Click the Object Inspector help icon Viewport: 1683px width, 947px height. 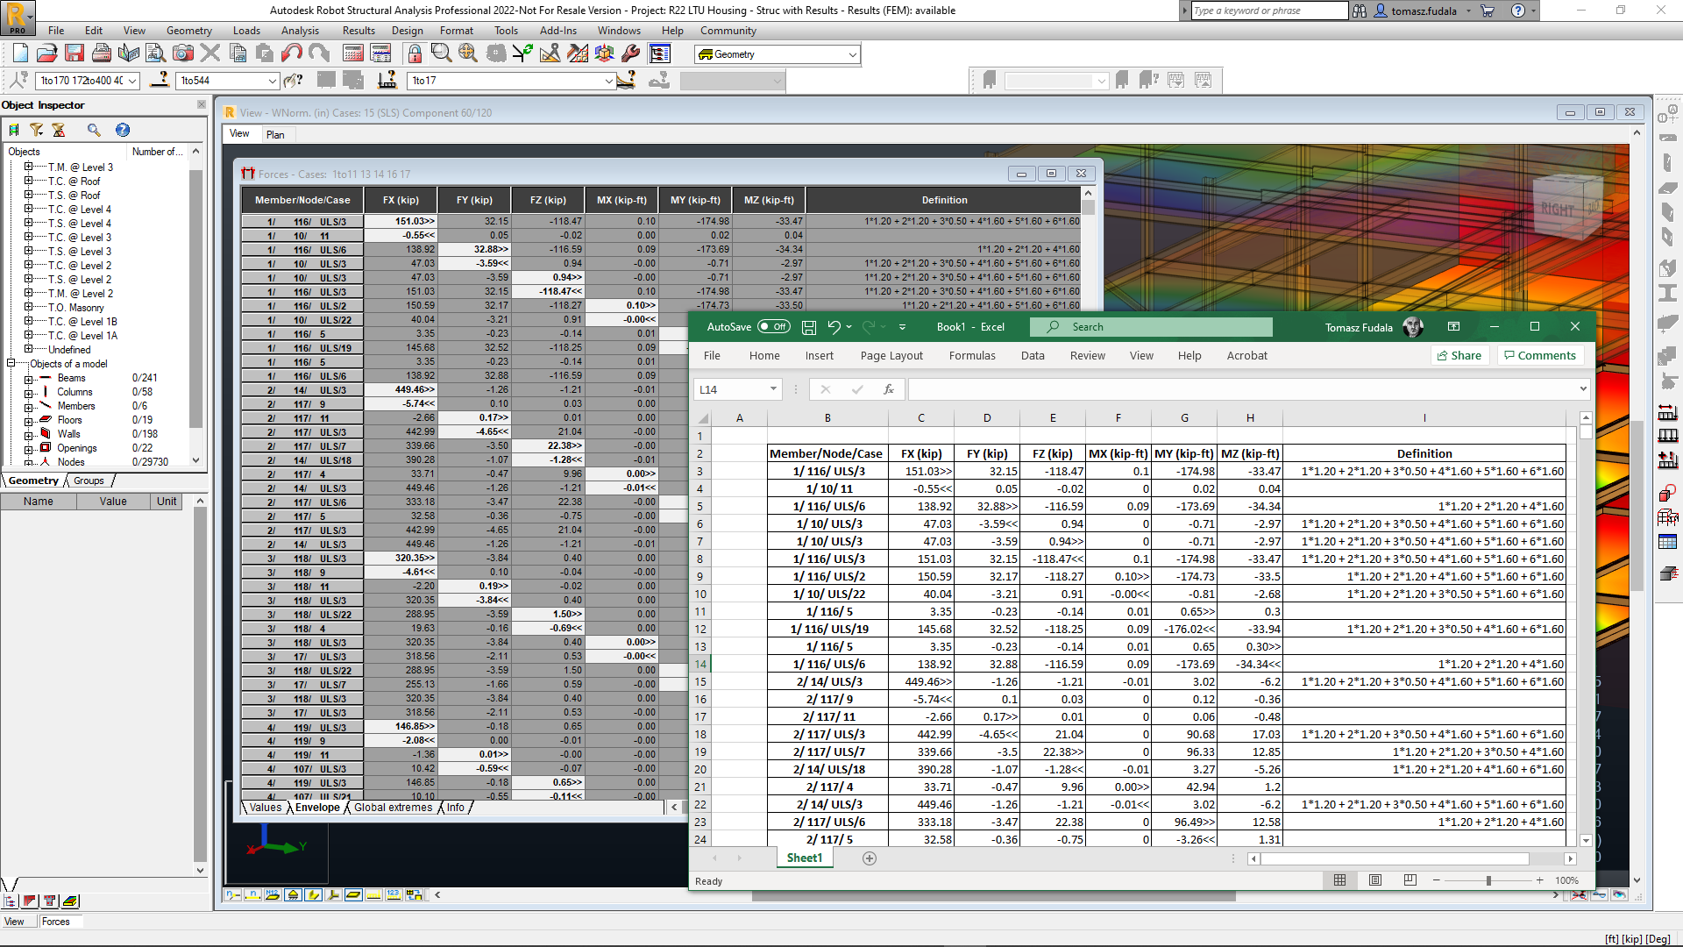point(123,130)
